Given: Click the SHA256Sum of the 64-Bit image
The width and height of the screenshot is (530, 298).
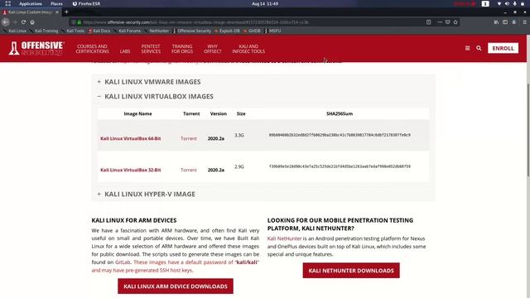Looking at the screenshot, I should click(x=340, y=135).
